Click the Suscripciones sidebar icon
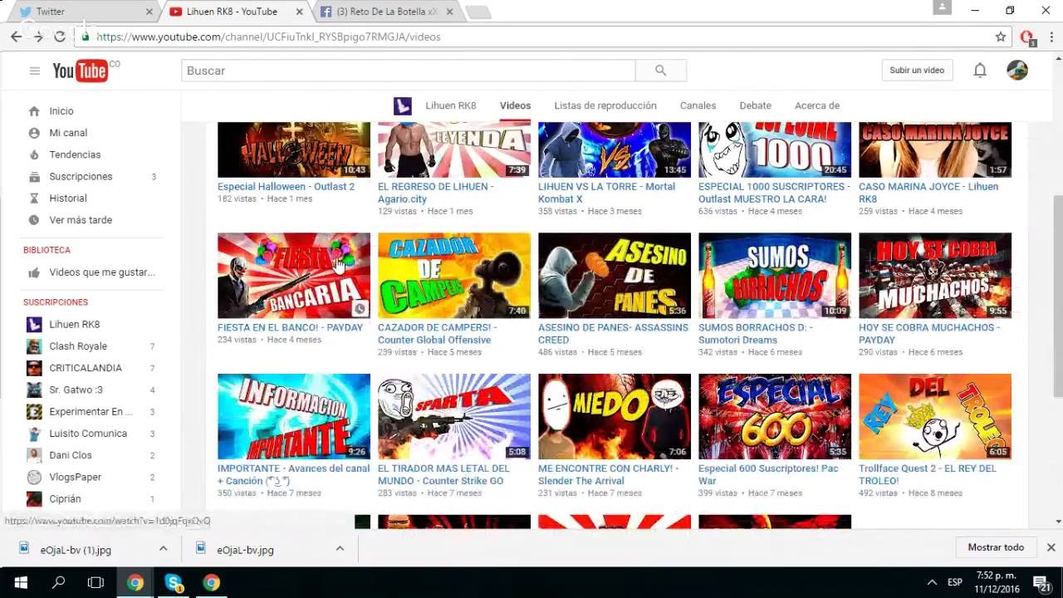This screenshot has height=598, width=1063. pos(34,176)
